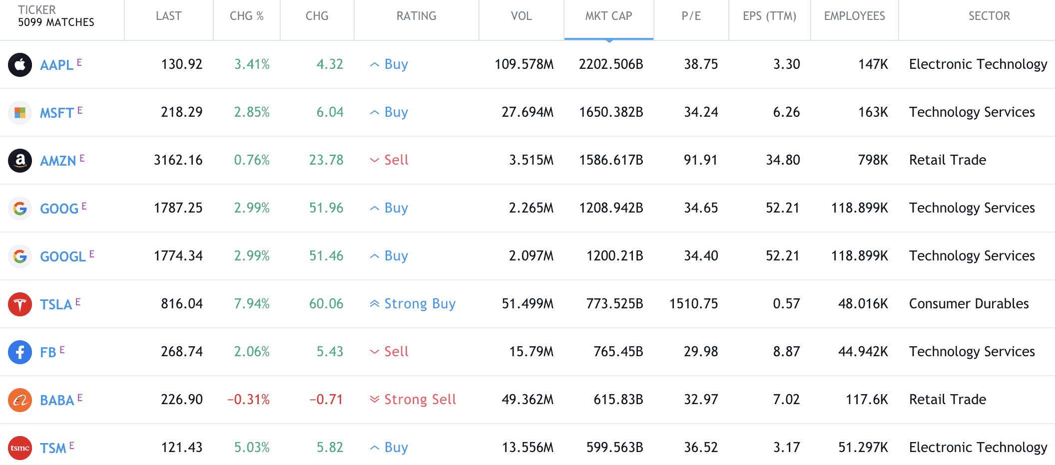Viewport: 1055px width, 465px height.
Task: Sort by the RATING column header
Action: point(416,16)
